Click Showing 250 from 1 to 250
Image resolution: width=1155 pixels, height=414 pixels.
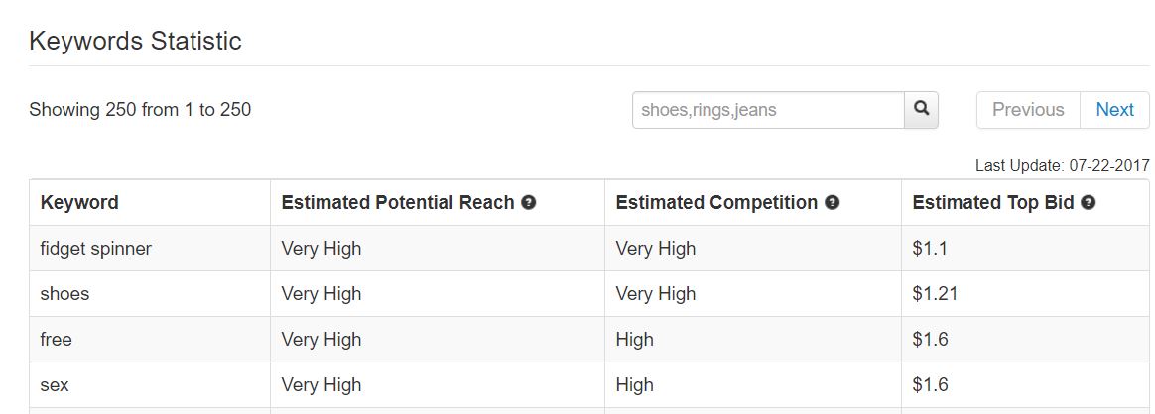[140, 110]
